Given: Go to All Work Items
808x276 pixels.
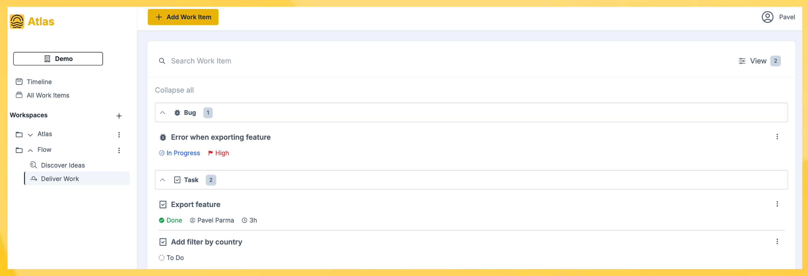Looking at the screenshot, I should (x=48, y=95).
